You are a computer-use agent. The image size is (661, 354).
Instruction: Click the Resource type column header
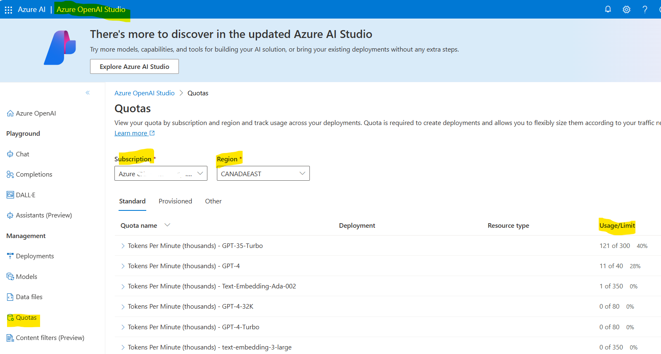pyautogui.click(x=508, y=226)
